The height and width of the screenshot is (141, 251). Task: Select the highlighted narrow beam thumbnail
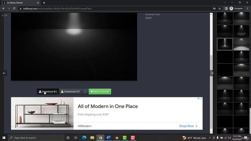pos(225,44)
